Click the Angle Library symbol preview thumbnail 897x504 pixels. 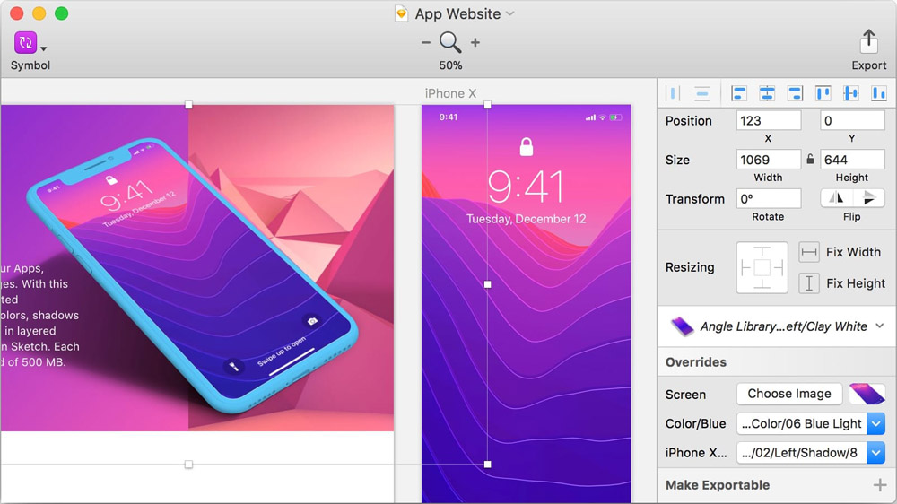pos(682,326)
